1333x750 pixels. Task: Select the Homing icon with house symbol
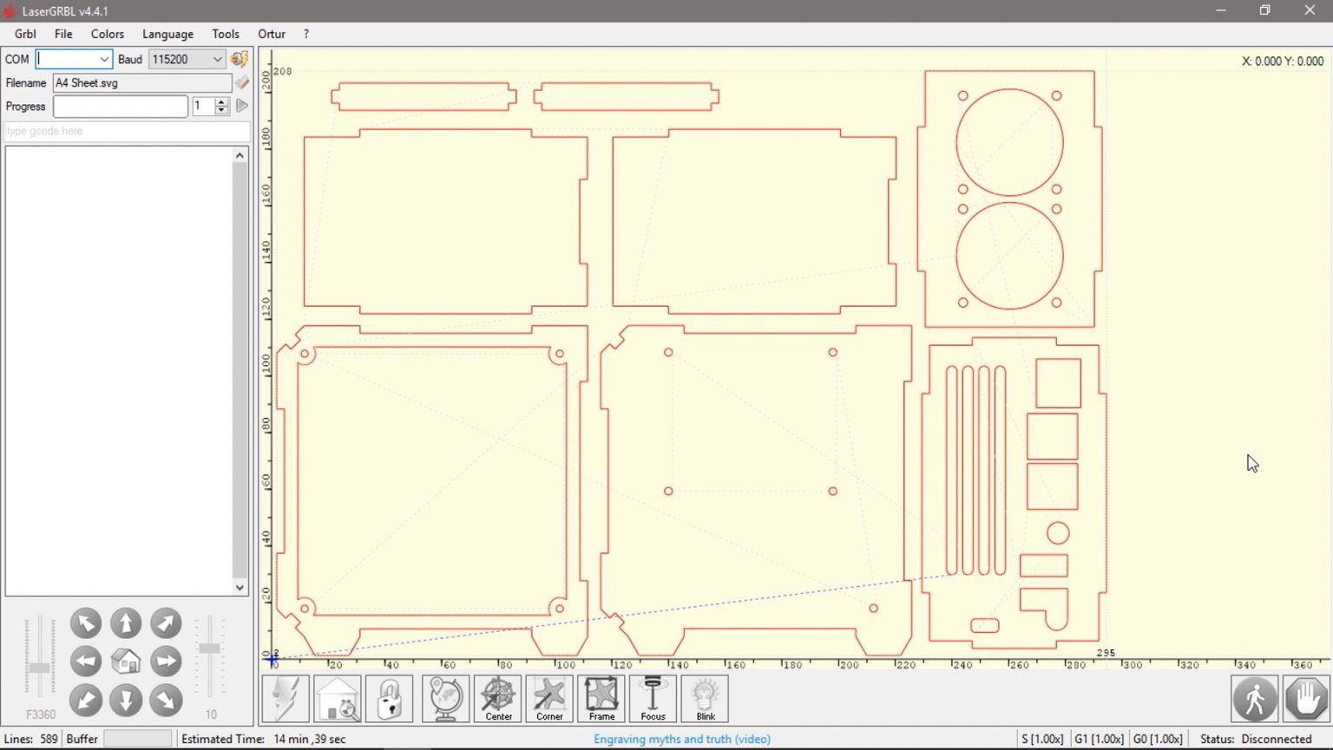click(338, 698)
